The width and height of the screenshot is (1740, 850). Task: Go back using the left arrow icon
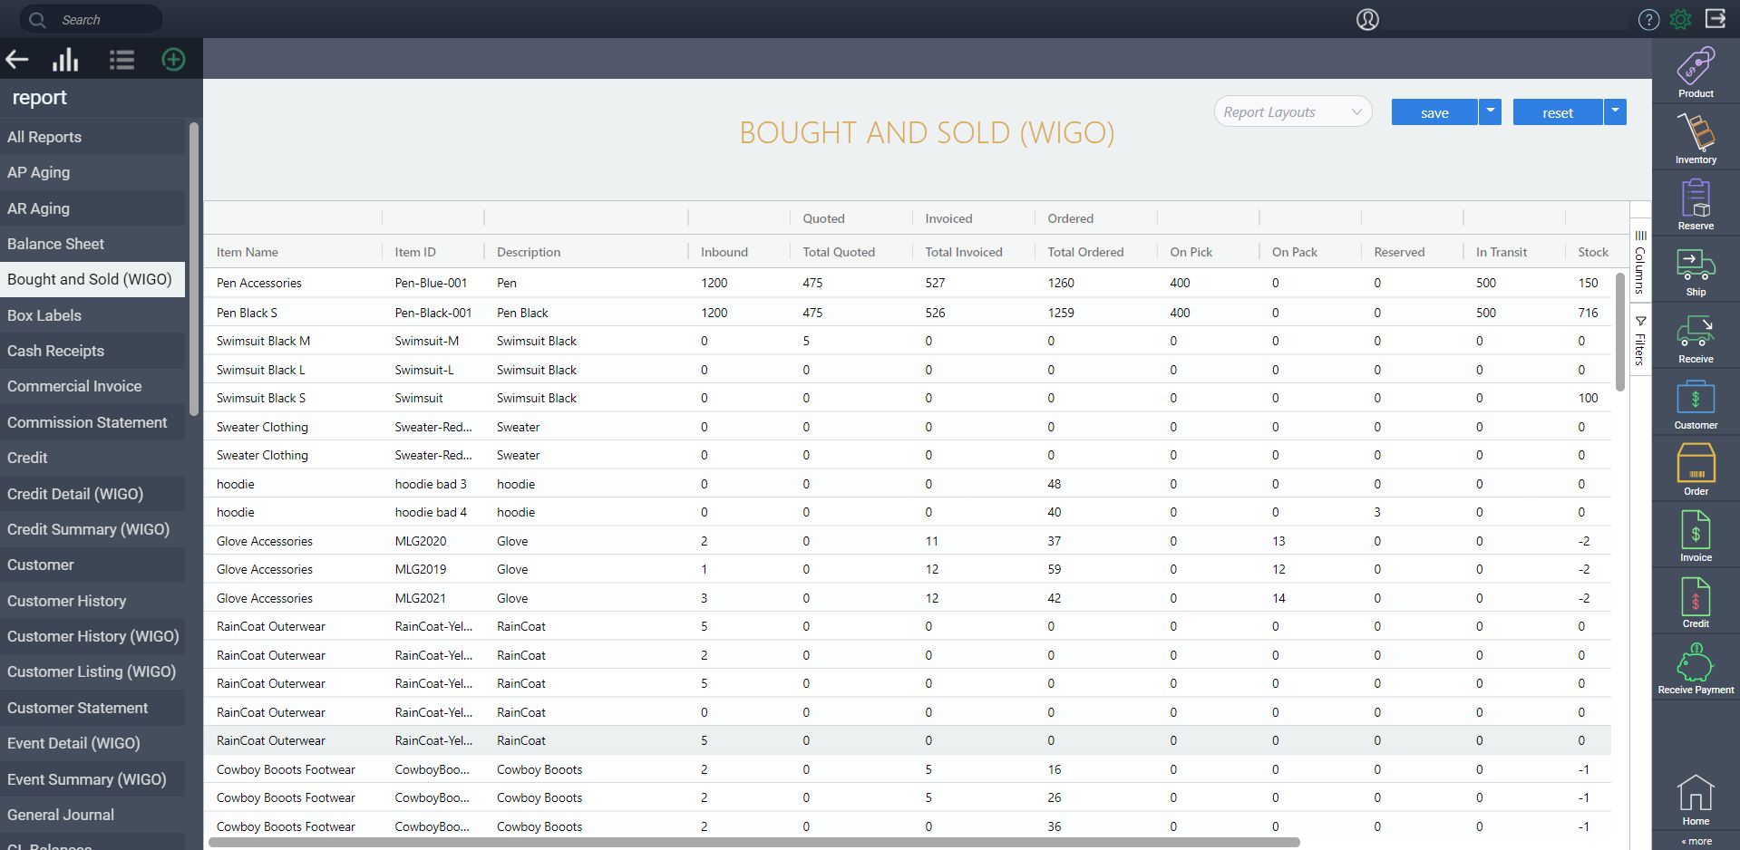pyautogui.click(x=17, y=60)
